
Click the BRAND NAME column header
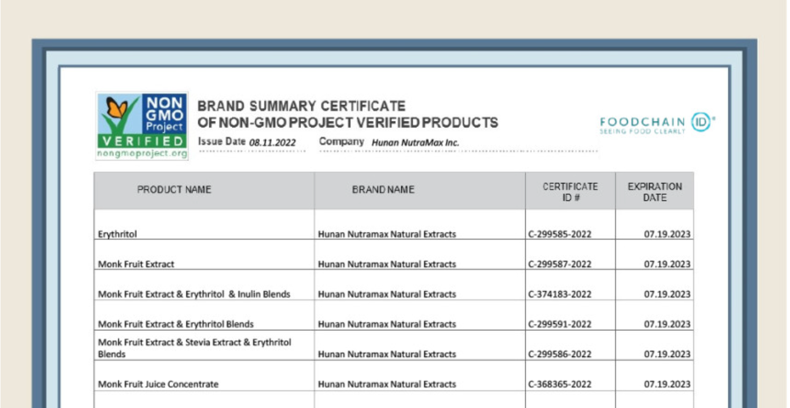point(383,190)
